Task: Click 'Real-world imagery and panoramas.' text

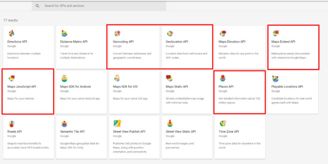Action: click(x=180, y=145)
